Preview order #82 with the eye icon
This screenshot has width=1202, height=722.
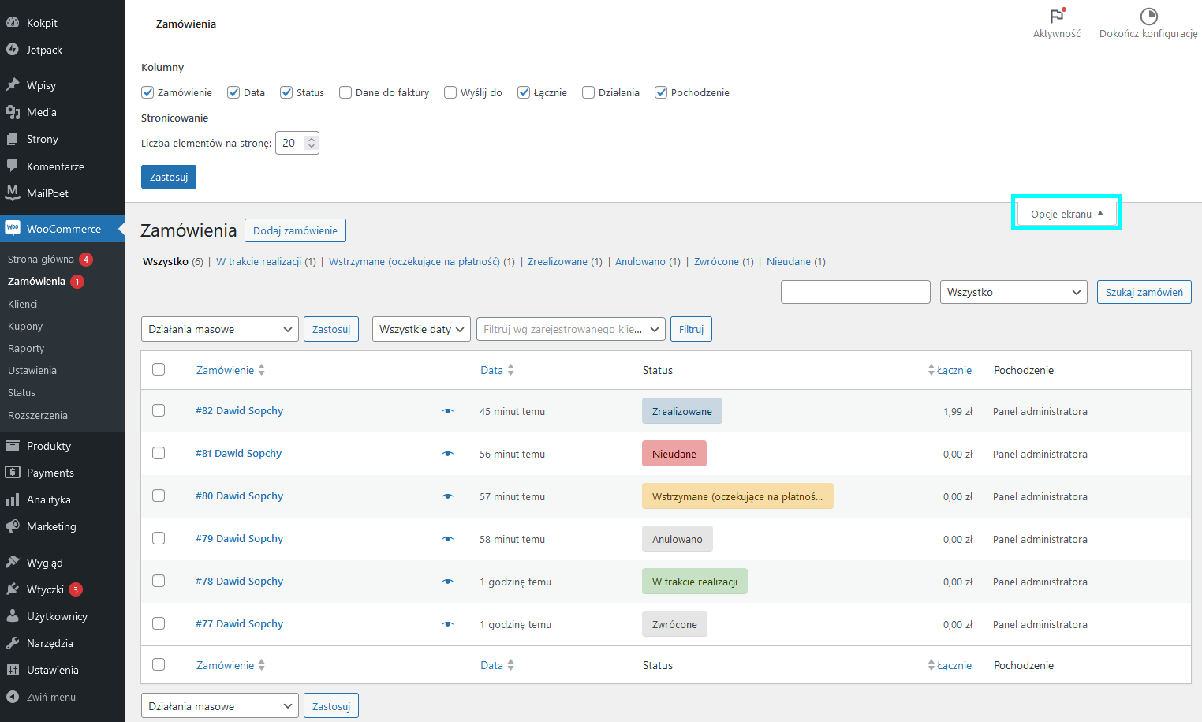(447, 411)
